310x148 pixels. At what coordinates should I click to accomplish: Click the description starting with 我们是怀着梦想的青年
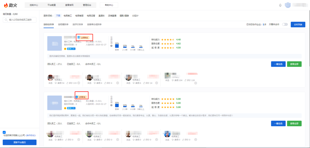point(141,115)
